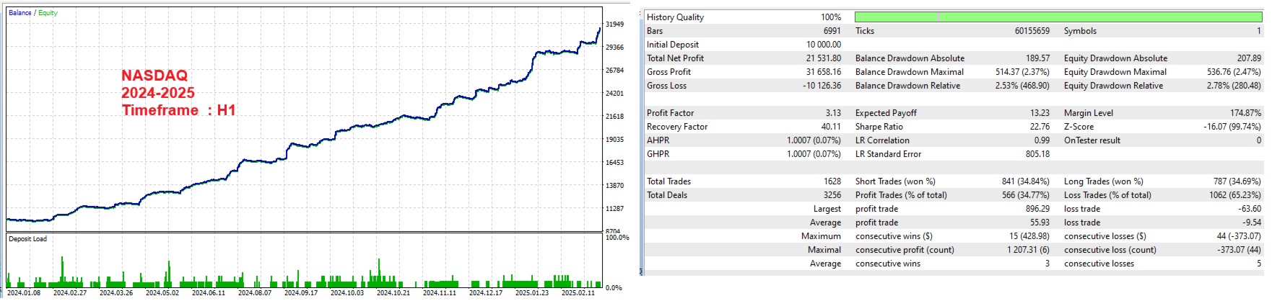Select Long Trades value 787 (34.69%)

click(1237, 181)
